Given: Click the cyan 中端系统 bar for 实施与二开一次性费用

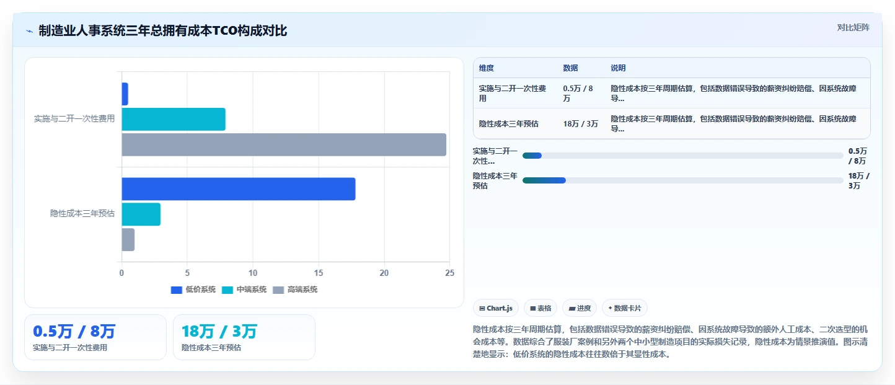Looking at the screenshot, I should click(174, 119).
